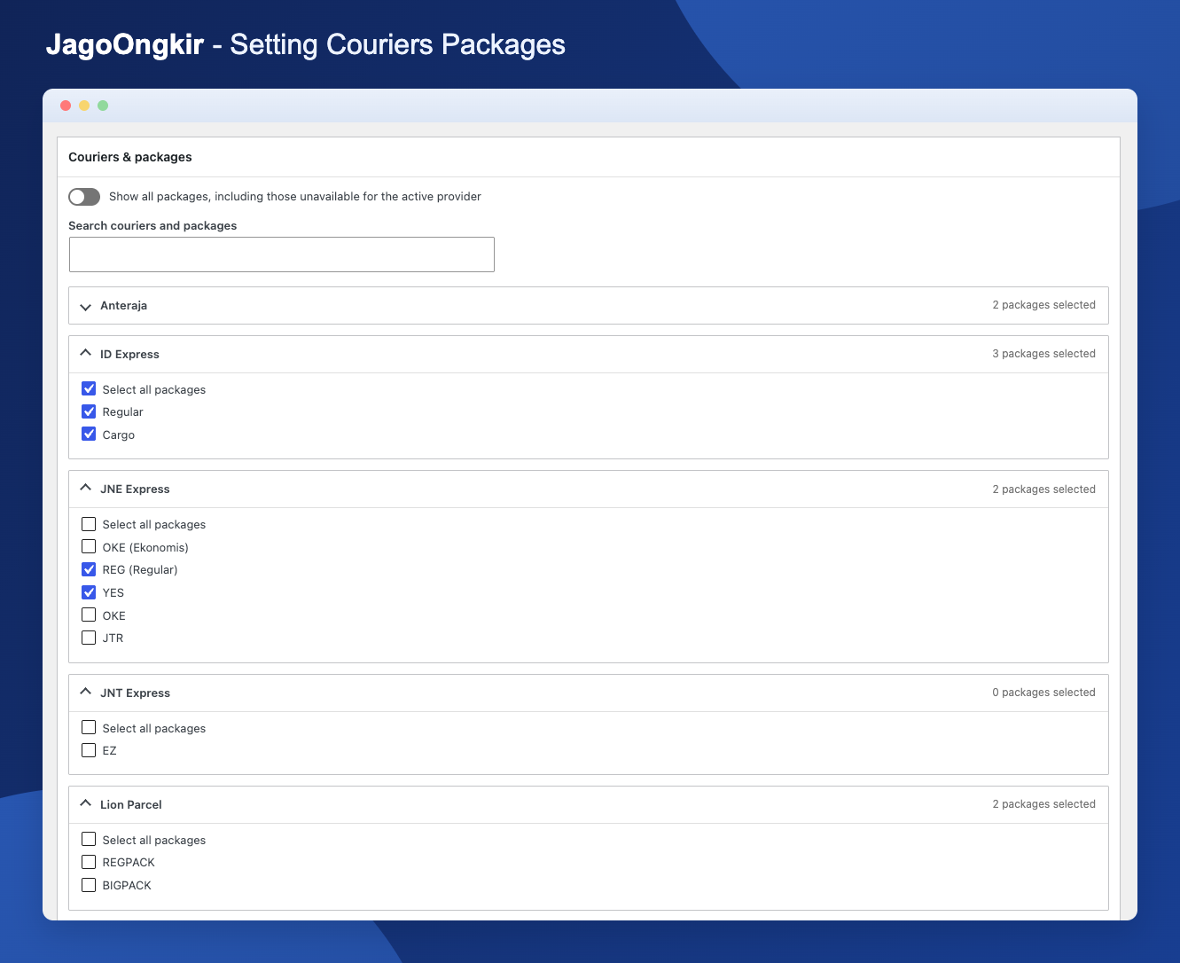Uncheck ID Express Select all packages
The image size is (1180, 963).
click(x=89, y=388)
